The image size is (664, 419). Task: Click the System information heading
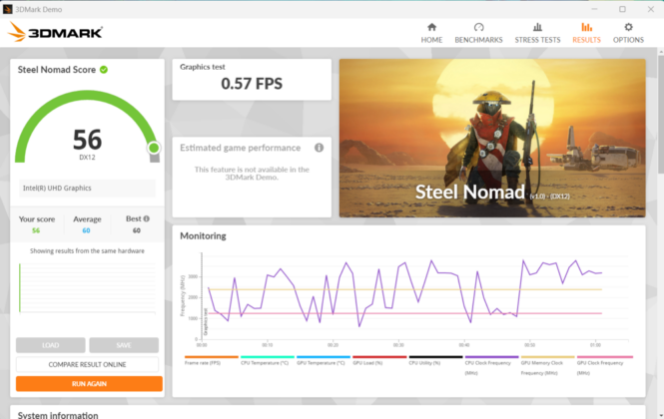tap(58, 415)
